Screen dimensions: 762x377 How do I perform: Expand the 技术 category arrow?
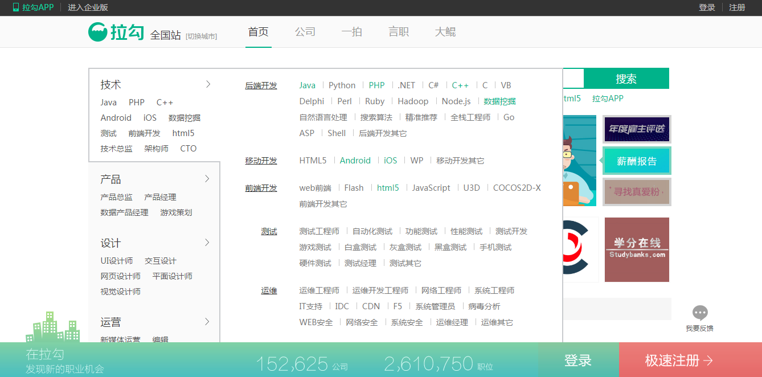tap(208, 84)
